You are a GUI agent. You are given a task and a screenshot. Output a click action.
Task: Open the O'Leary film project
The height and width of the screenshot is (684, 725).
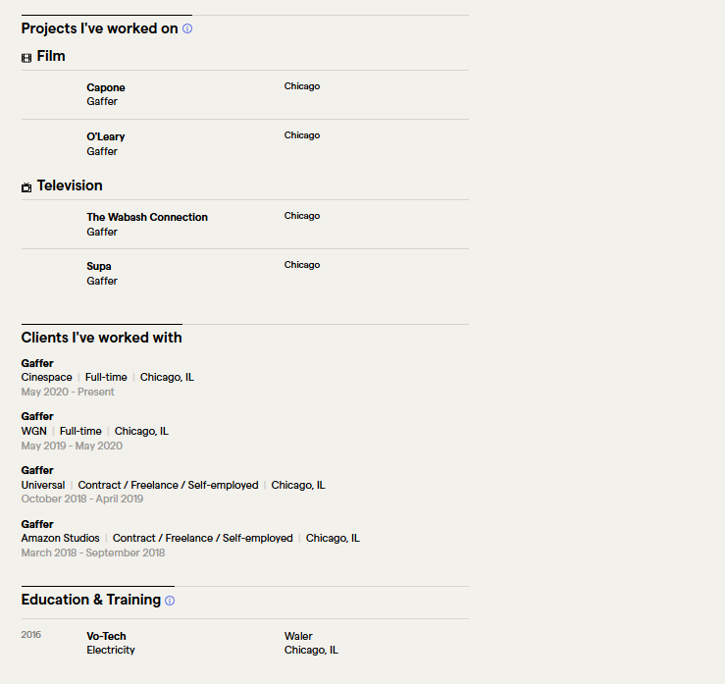pyautogui.click(x=105, y=136)
